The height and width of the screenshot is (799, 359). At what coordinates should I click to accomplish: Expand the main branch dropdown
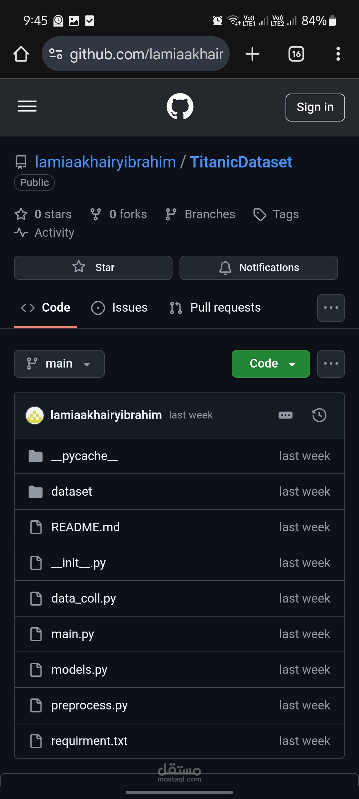pyautogui.click(x=59, y=364)
